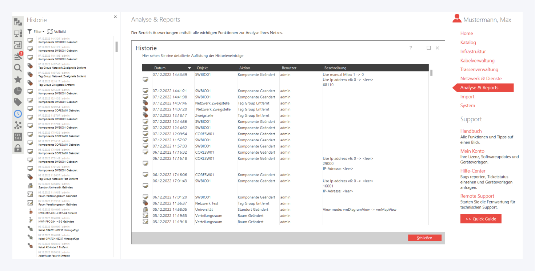Open the Handbuch support link
535x271 pixels.
click(x=471, y=131)
